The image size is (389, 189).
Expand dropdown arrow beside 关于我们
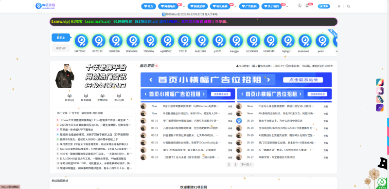pyautogui.click(x=287, y=6)
